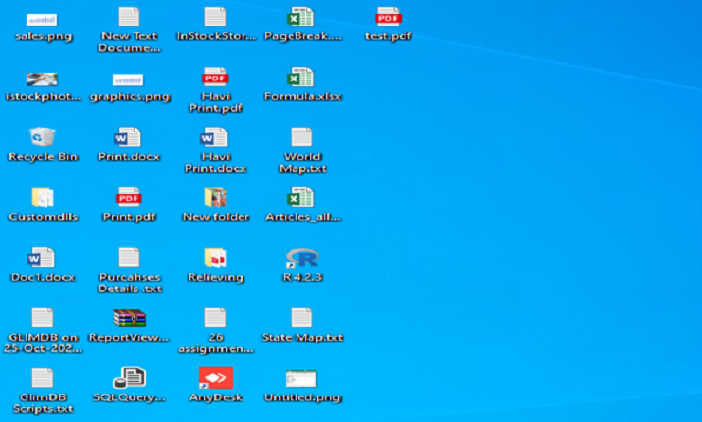Select Purcahses Details .txt file icon
Viewport: 702px width, 422px height.
pos(129,257)
